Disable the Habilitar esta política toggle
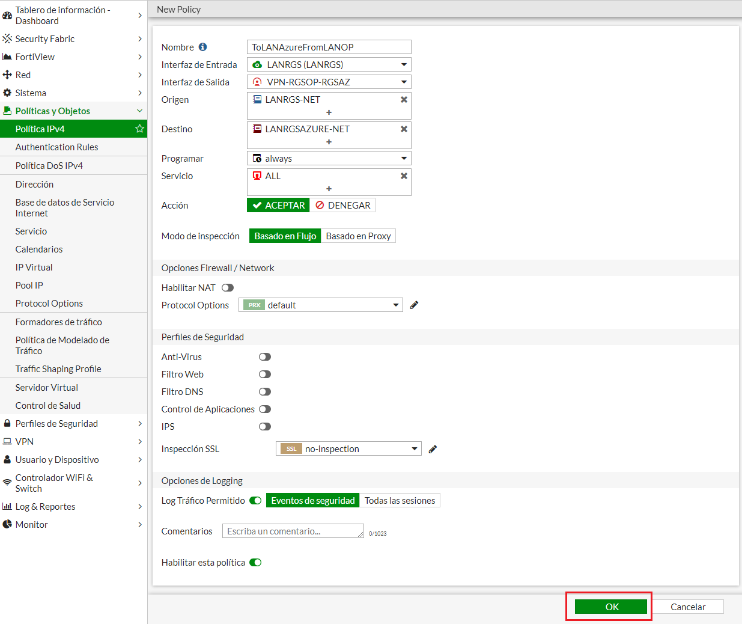The height and width of the screenshot is (624, 742). coord(255,562)
